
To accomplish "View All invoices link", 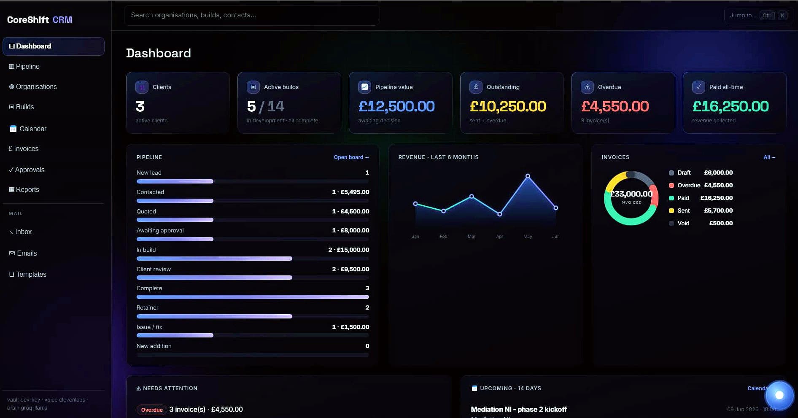I will (x=769, y=157).
